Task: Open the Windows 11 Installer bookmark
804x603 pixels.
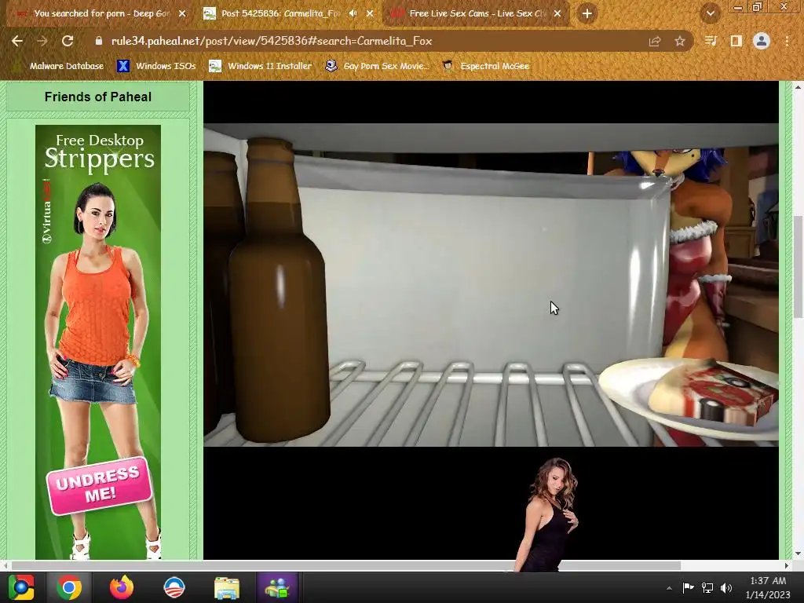Action: [x=261, y=66]
